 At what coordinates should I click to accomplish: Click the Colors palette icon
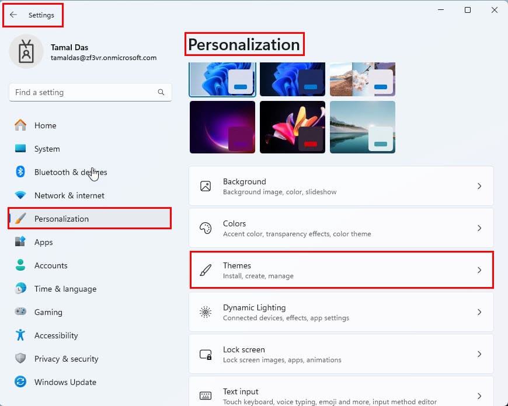[206, 228]
